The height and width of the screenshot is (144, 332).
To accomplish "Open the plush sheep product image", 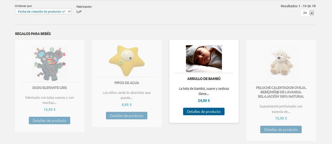I will pos(281,62).
